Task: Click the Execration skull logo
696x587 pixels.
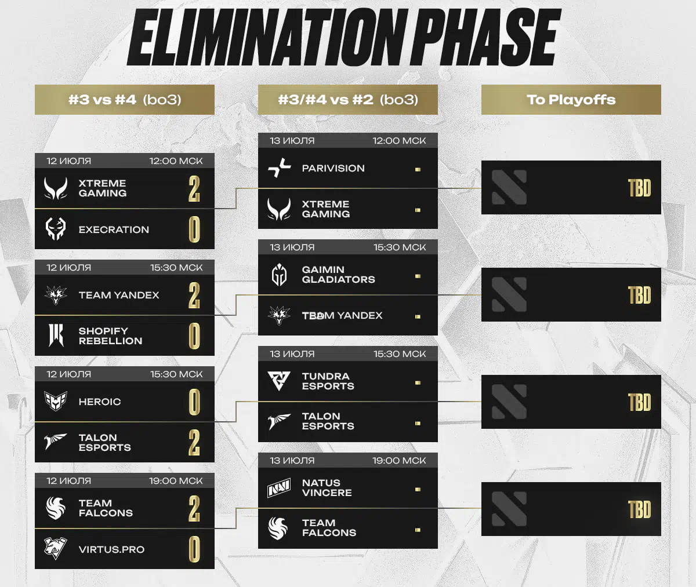Action: (x=56, y=229)
